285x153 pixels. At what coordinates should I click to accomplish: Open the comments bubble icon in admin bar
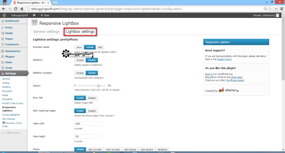[x=34, y=15]
